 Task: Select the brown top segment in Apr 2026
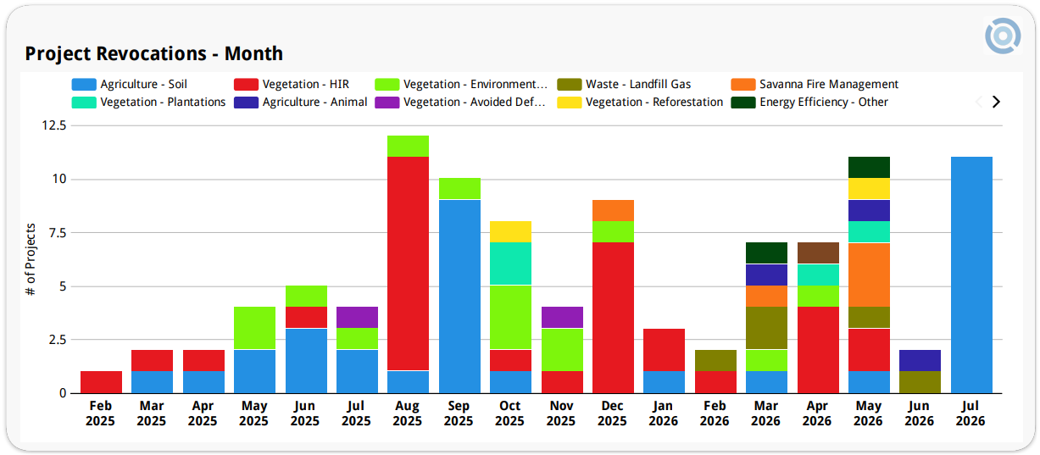(818, 252)
